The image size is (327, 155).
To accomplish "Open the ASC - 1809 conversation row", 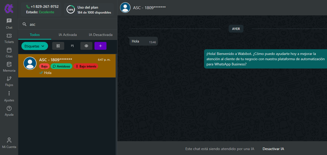I will tap(67, 66).
